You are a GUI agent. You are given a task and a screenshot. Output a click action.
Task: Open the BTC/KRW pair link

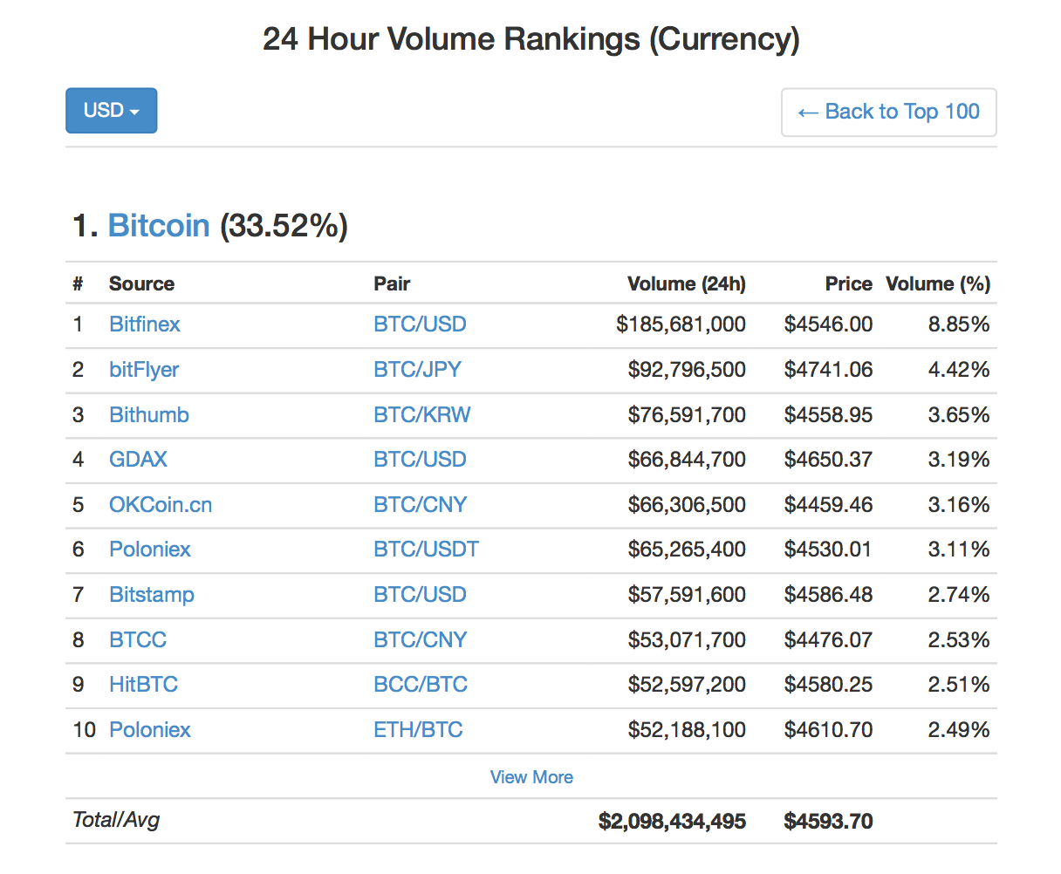(x=422, y=414)
